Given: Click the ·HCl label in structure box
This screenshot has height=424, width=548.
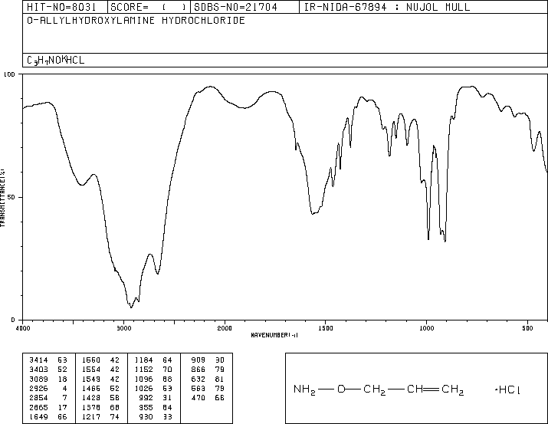Looking at the screenshot, I should click(x=507, y=389).
